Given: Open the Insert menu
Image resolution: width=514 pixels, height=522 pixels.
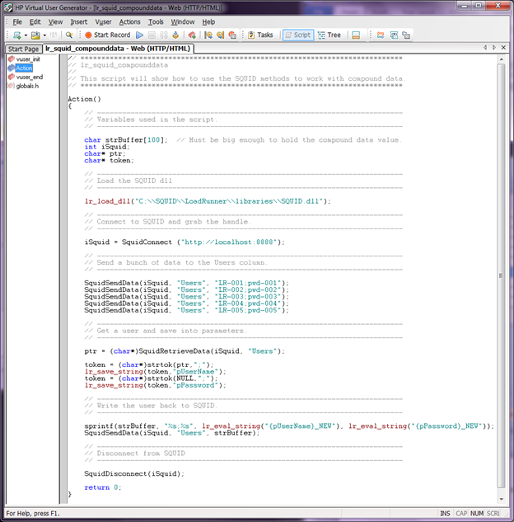Looking at the screenshot, I should coord(79,22).
